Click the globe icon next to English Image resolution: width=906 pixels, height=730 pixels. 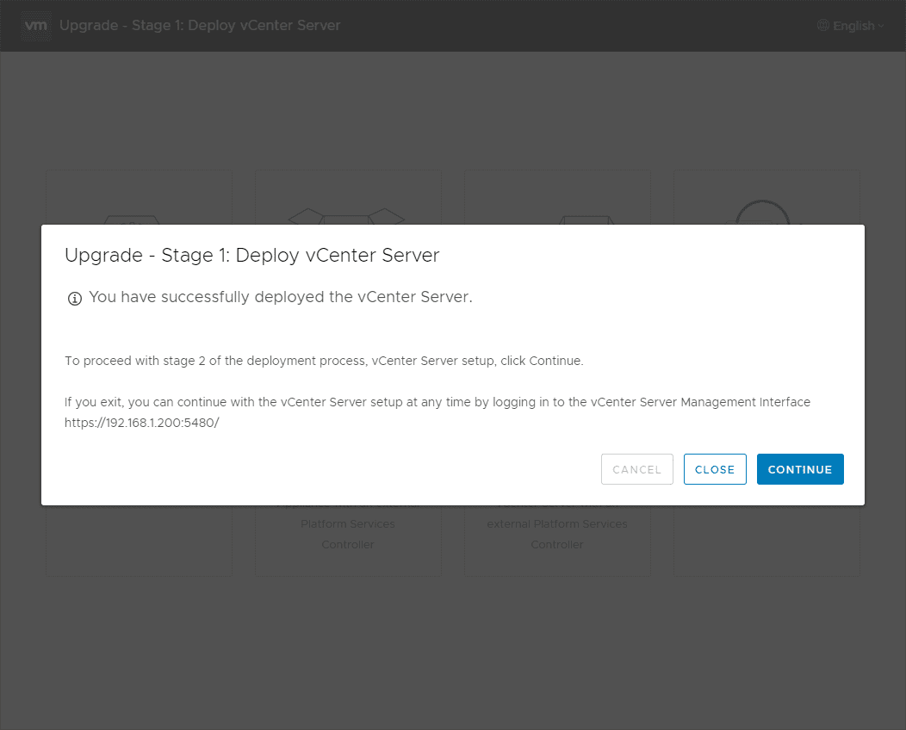[x=822, y=26]
